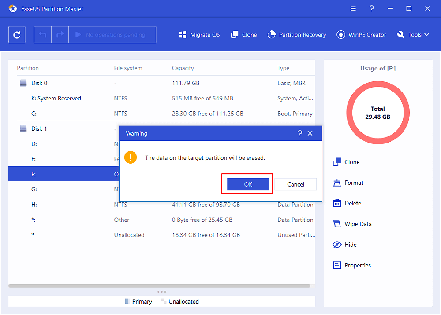Click the redo arrow button
This screenshot has width=441, height=315.
(60, 35)
